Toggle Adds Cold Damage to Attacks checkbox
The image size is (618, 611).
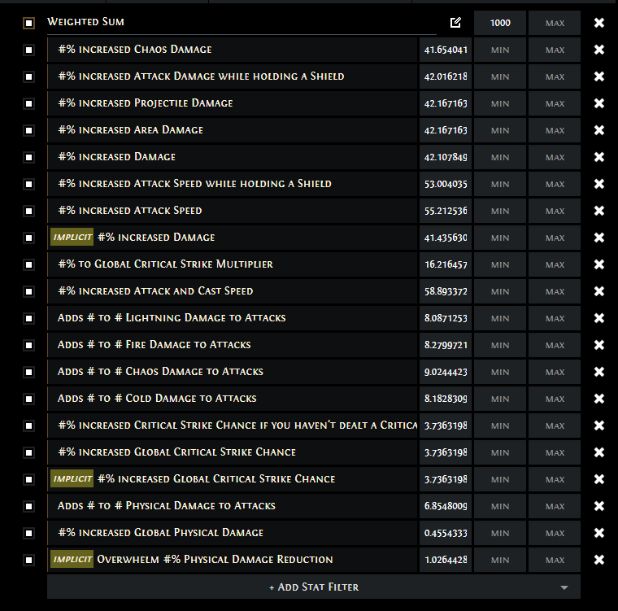tap(28, 399)
